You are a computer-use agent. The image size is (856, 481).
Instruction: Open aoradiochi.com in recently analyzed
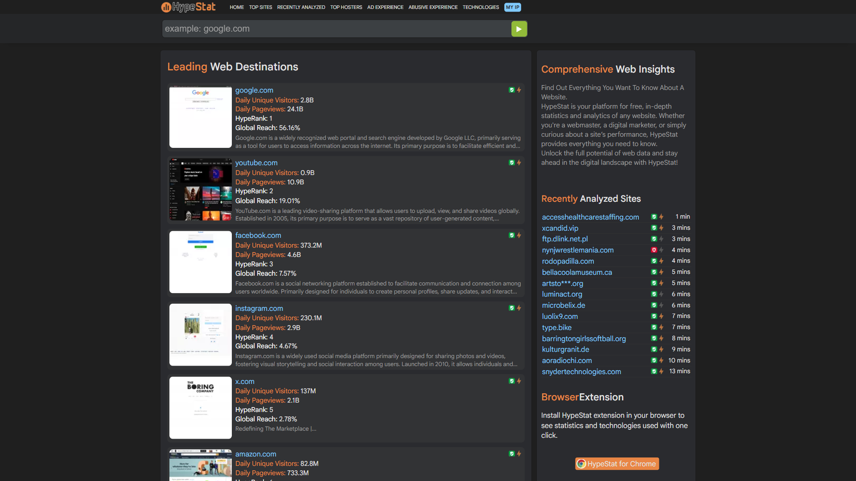coord(567,361)
